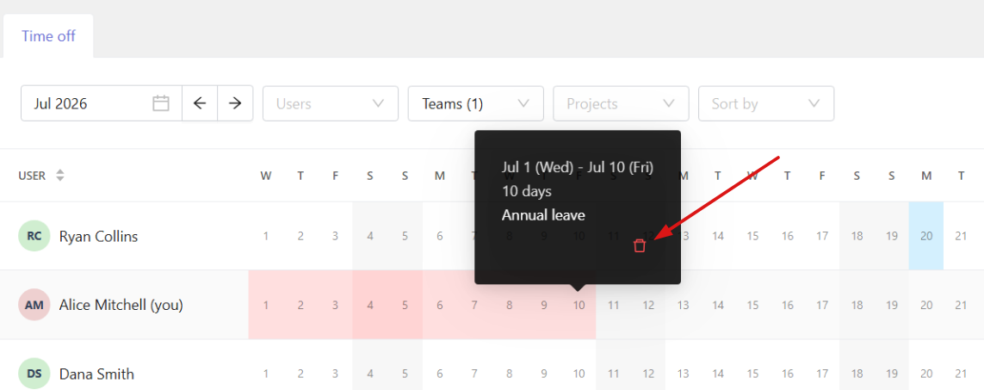This screenshot has width=984, height=390.
Task: Open the Users filter dropdown
Action: click(331, 103)
